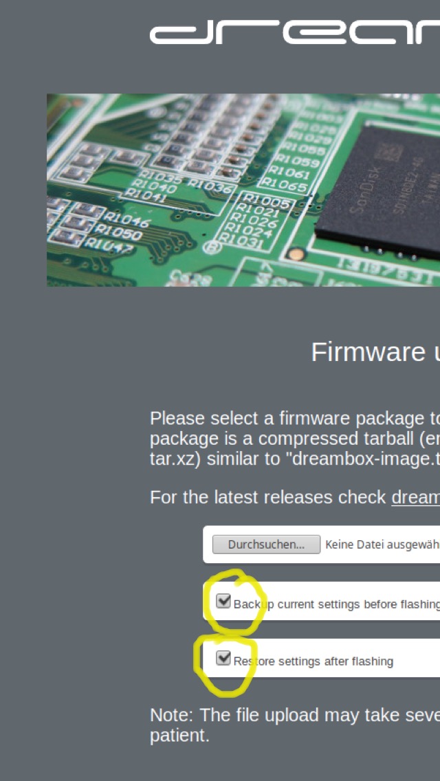This screenshot has height=781, width=440.
Task: Click the white row containing Backup option
Action: tap(321, 601)
